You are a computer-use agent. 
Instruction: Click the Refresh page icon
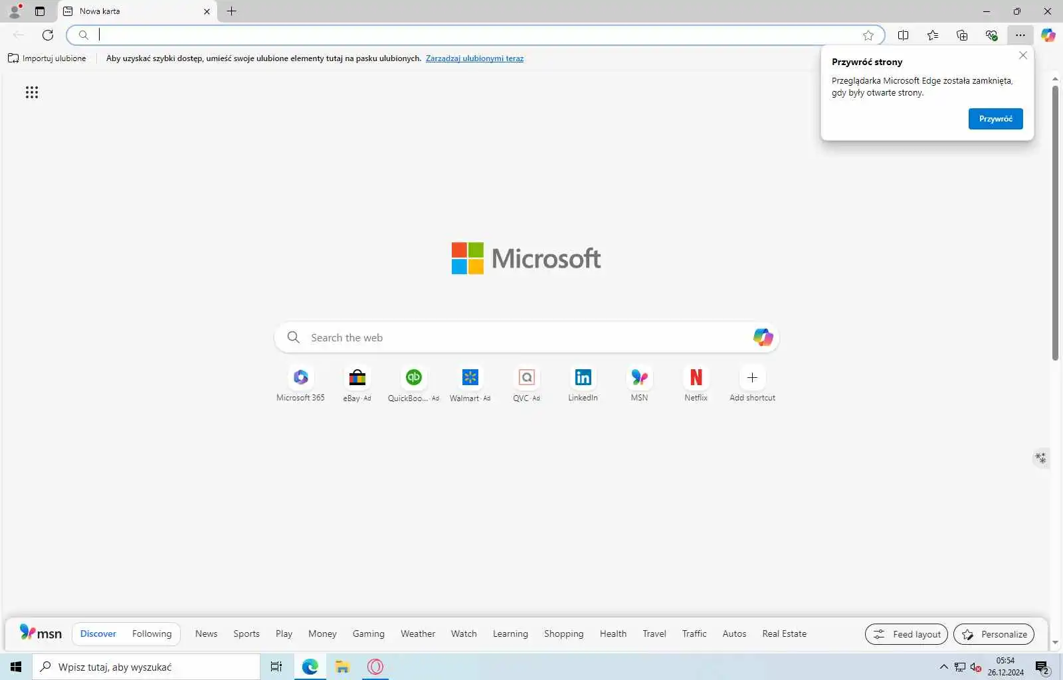48,35
